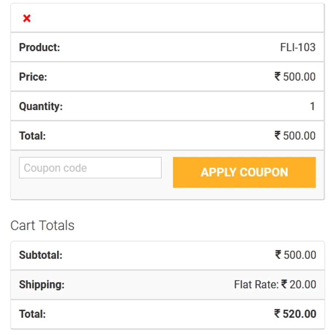Click the rupee symbol before 20.00 shipping
The height and width of the screenshot is (335, 335).
[284, 284]
